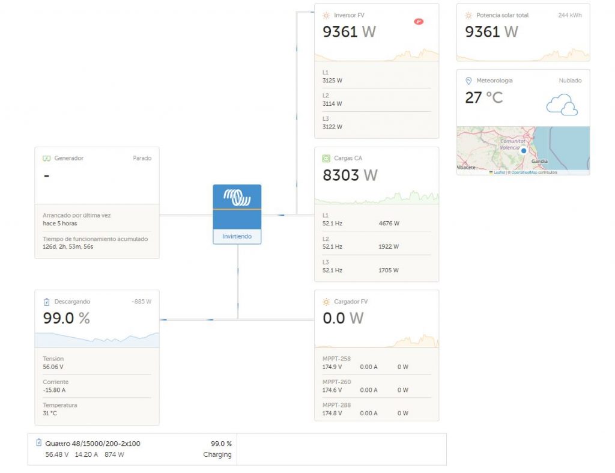
Task: Click the battery state-of-charge graph
Action: pos(97,339)
